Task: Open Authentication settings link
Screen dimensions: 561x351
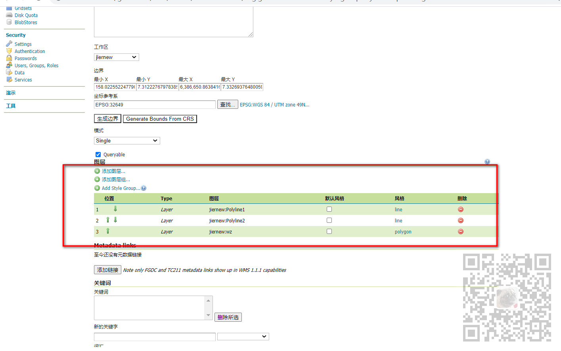Action: tap(30, 51)
